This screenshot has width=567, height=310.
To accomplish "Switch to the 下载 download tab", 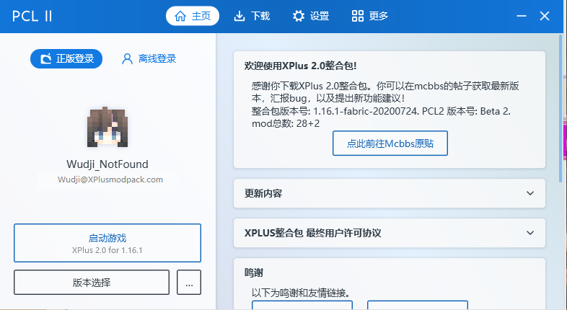I will 252,16.
